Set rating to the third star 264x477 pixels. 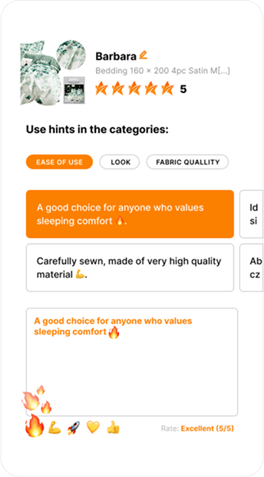coord(134,89)
